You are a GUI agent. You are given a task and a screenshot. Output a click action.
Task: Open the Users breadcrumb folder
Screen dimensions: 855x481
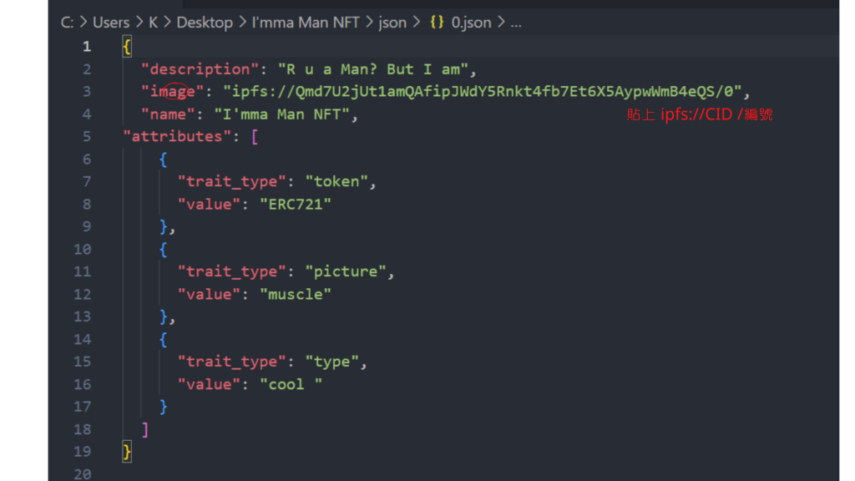[x=111, y=23]
